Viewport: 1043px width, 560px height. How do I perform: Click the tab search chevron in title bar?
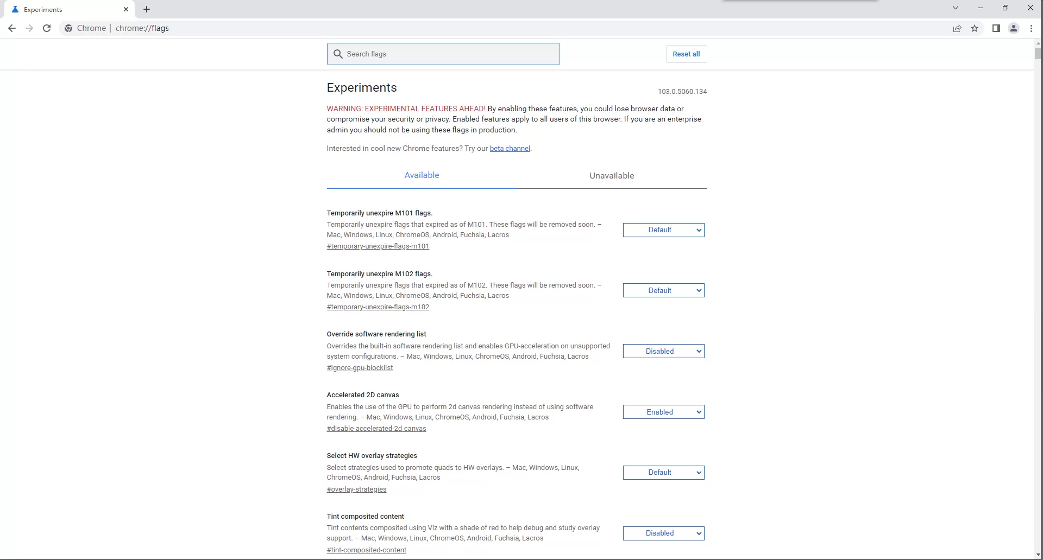(956, 8)
